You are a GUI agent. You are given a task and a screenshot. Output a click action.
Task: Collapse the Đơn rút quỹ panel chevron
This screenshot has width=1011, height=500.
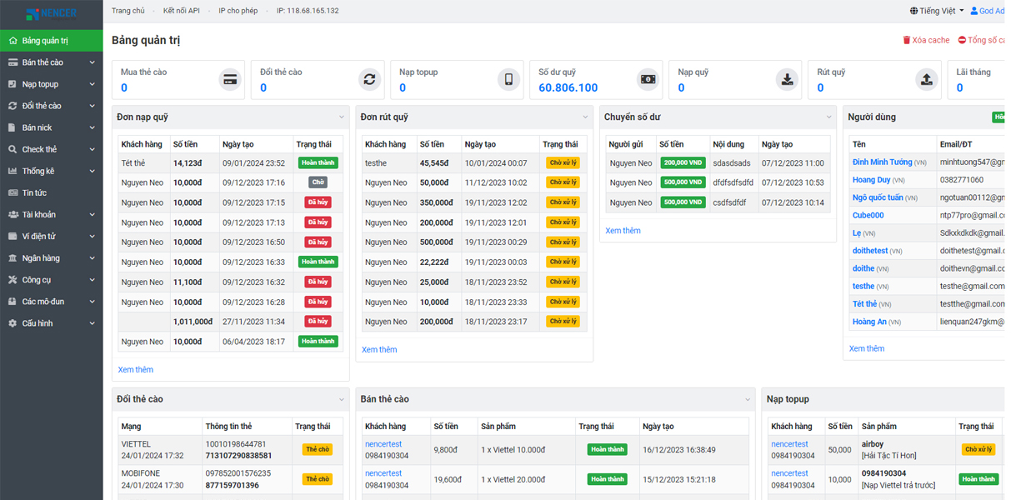click(585, 117)
